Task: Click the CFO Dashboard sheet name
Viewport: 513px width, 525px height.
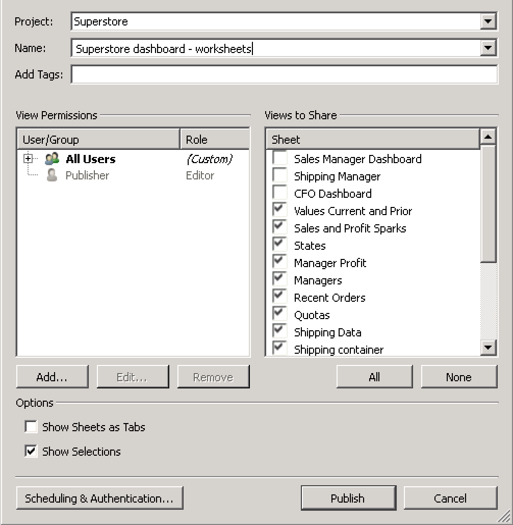Action: (x=332, y=194)
